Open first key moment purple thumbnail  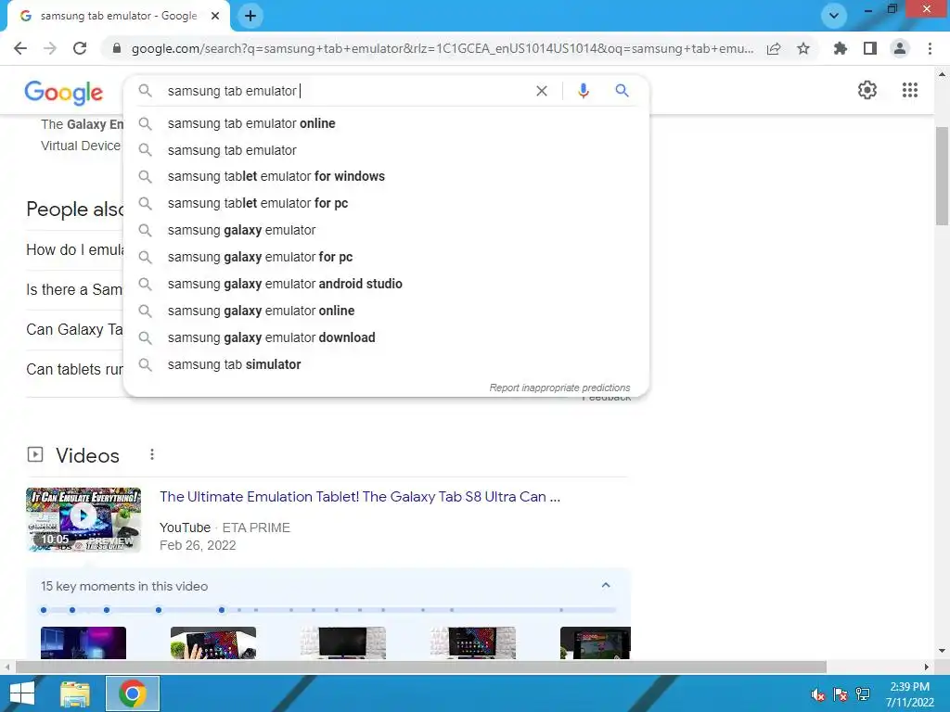83,643
